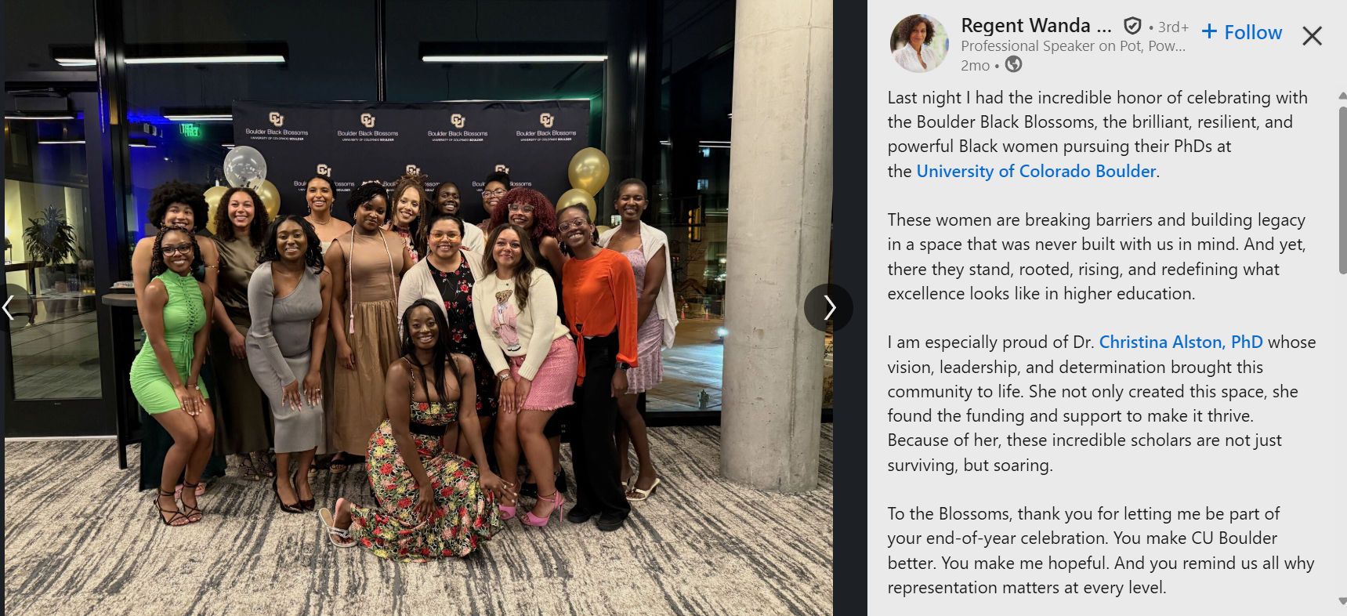This screenshot has height=616, width=1347.
Task: Follow Regent Wanda
Action: point(1242,32)
